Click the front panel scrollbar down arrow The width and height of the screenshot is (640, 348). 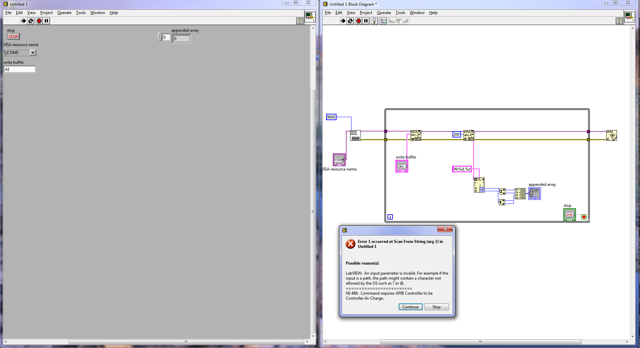(313, 336)
